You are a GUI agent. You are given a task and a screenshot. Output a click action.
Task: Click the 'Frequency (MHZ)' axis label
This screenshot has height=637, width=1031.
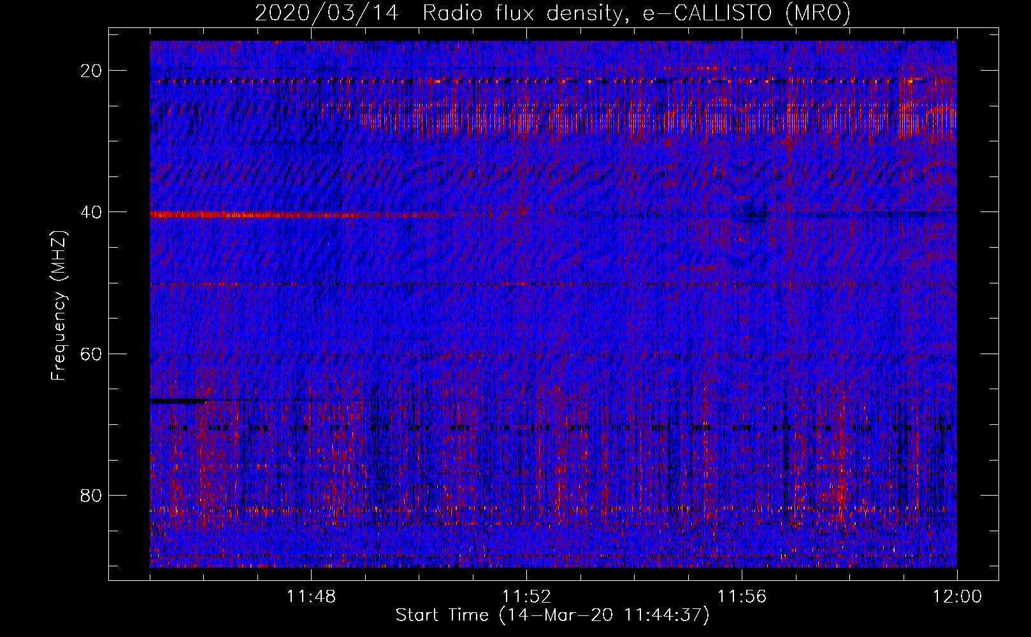tap(59, 306)
